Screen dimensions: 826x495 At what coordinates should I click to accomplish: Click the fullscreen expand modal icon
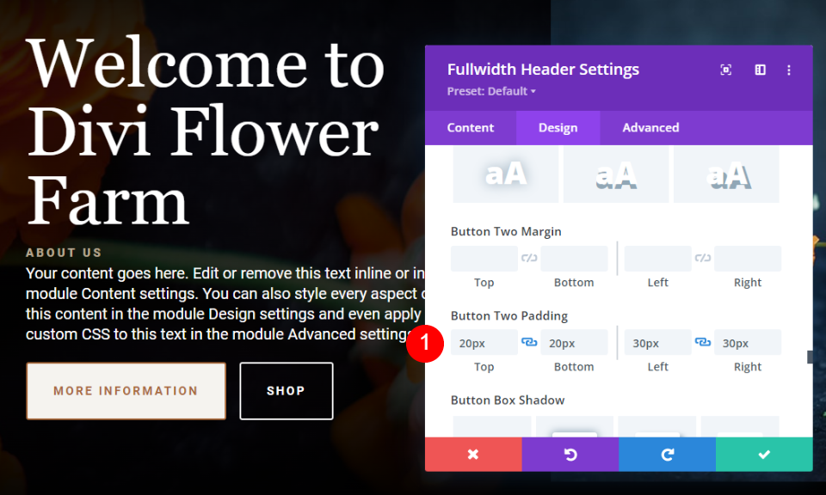point(725,70)
